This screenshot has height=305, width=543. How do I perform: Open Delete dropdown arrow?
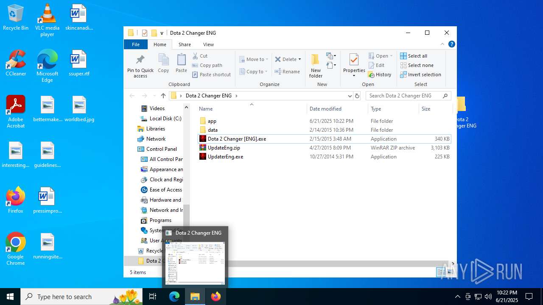coord(299,59)
